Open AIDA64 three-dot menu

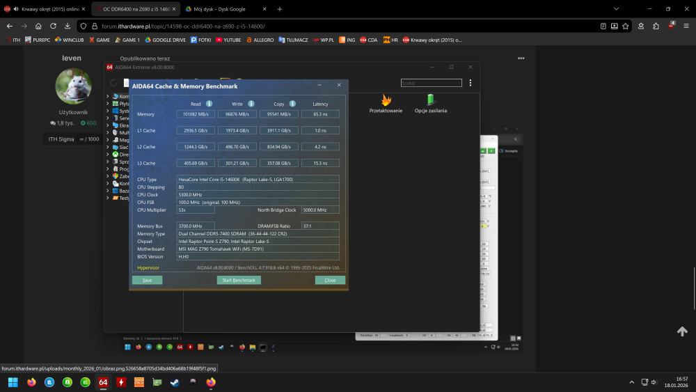coord(471,82)
